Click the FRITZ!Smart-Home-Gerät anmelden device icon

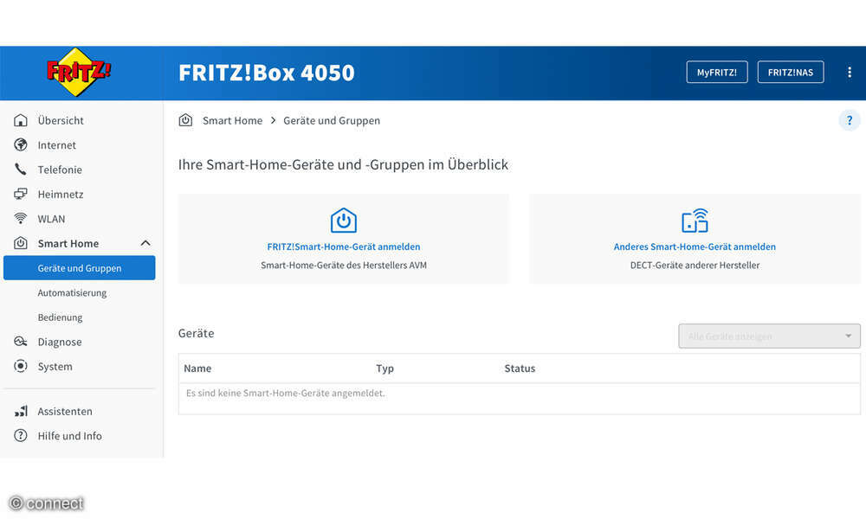(x=343, y=221)
